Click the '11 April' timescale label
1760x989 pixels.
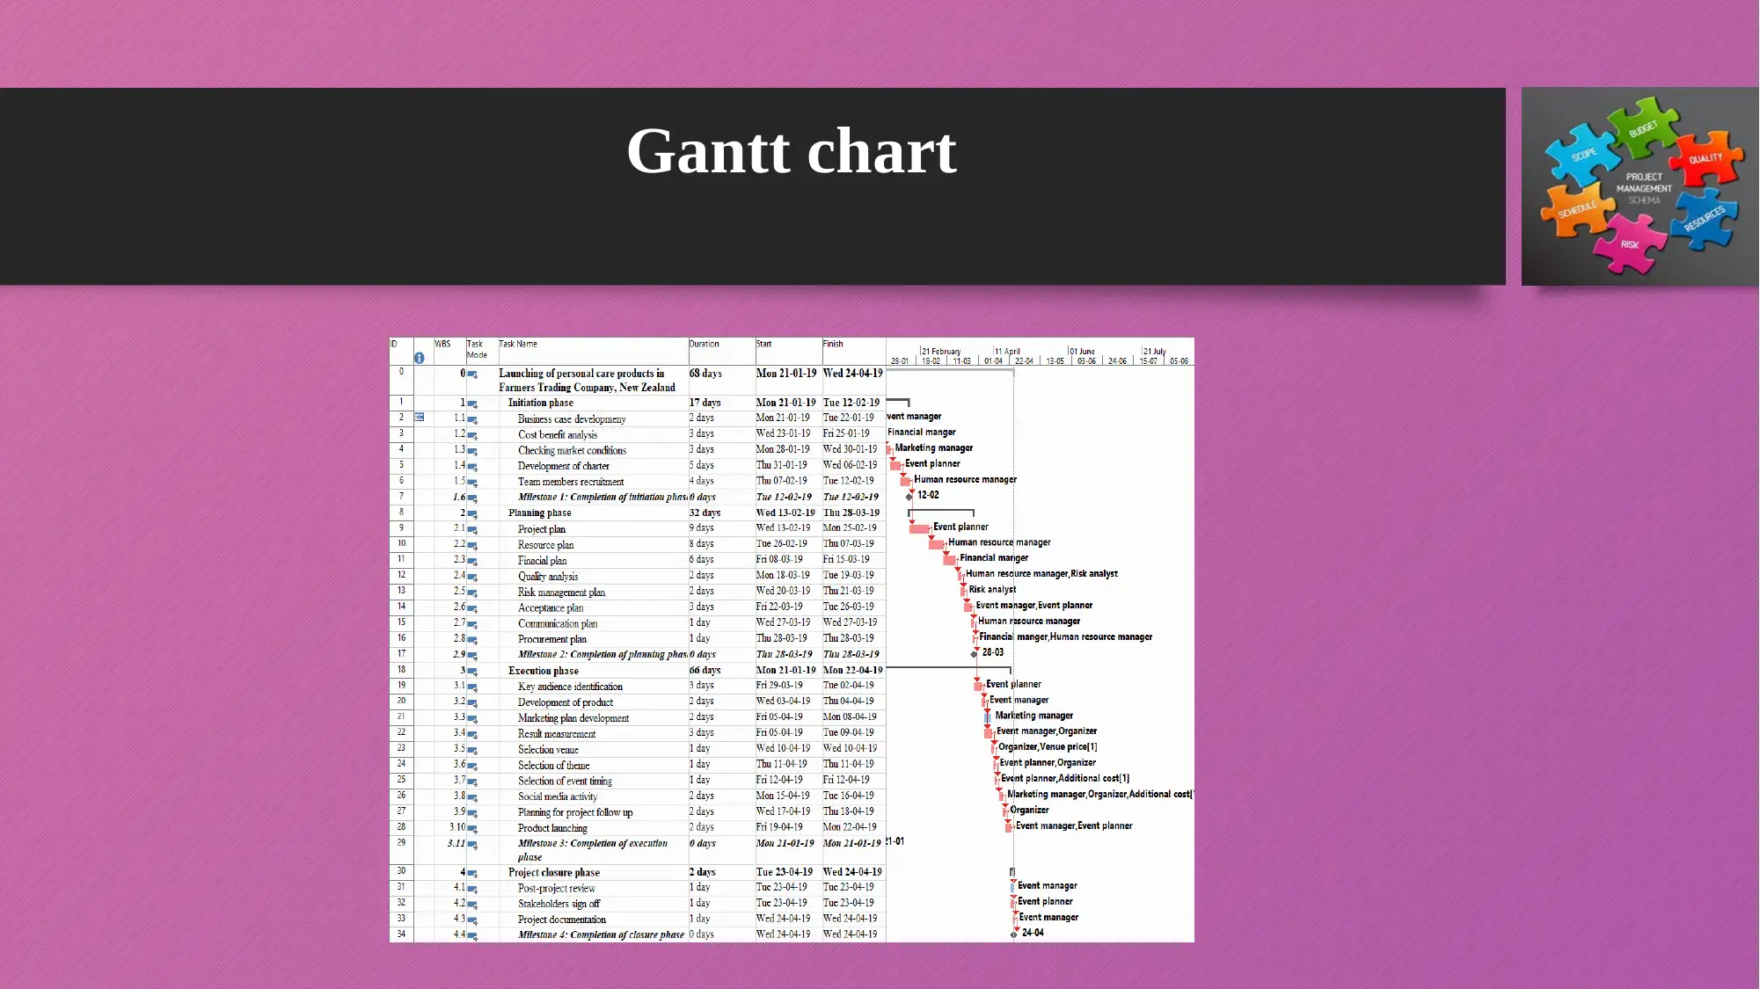coord(1008,352)
